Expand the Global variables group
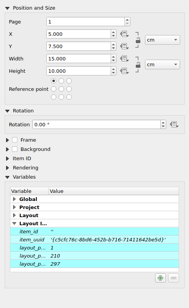 14,199
